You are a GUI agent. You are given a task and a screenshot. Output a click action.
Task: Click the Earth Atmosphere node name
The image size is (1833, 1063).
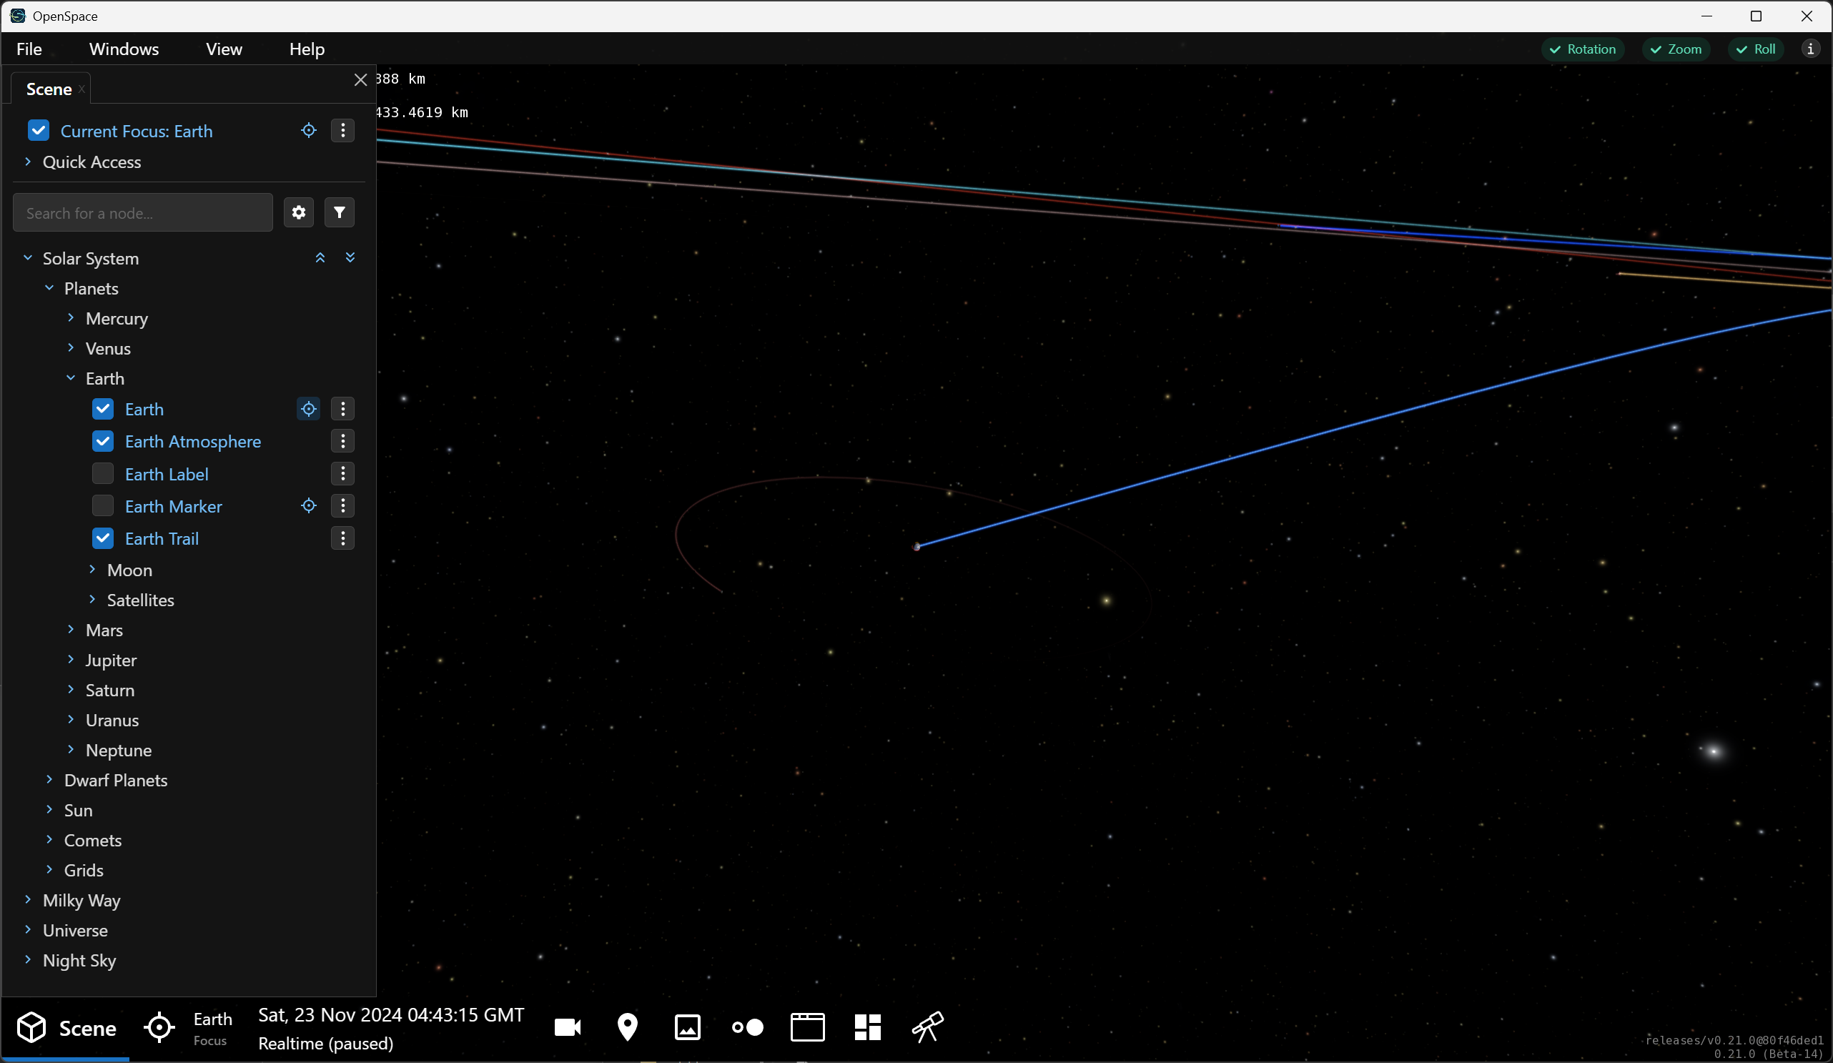point(193,442)
